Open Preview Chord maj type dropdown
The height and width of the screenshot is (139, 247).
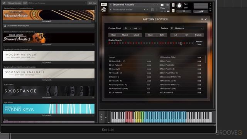click(137, 28)
